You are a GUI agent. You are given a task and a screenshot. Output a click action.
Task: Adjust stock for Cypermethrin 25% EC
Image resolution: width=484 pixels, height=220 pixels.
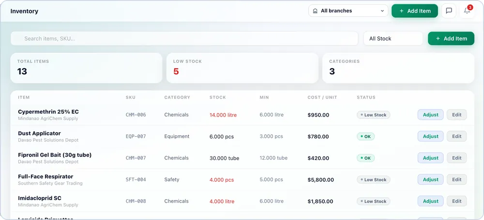point(431,115)
